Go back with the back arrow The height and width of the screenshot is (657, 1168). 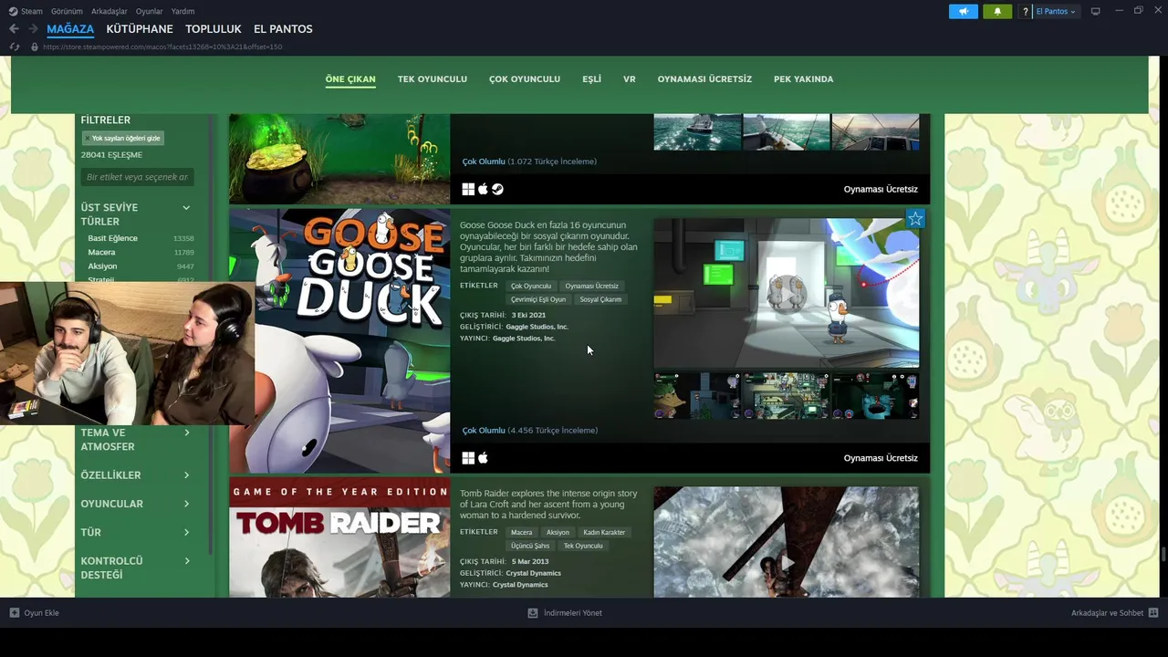pos(14,29)
